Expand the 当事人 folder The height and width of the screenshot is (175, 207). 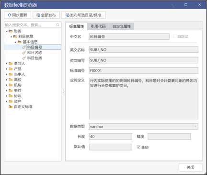[7, 74]
